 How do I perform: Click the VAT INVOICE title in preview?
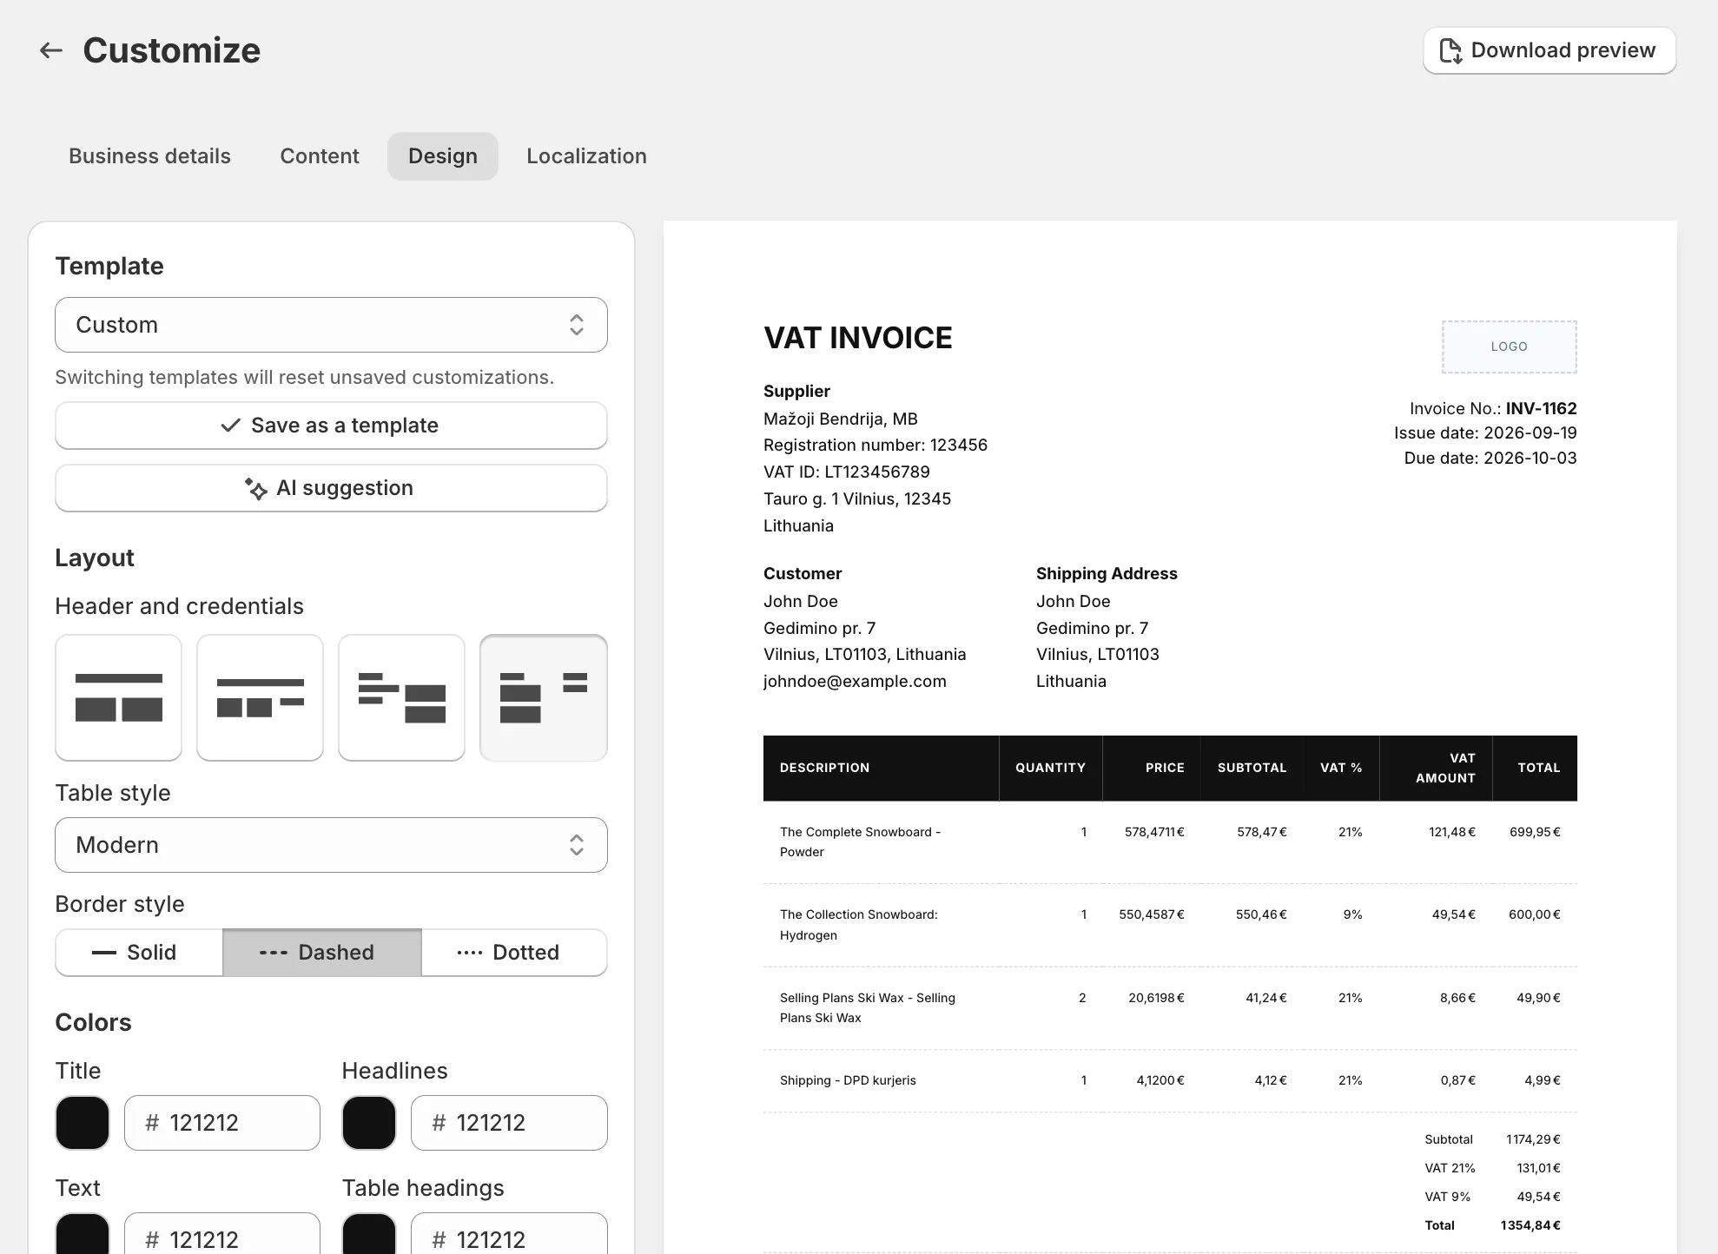858,338
